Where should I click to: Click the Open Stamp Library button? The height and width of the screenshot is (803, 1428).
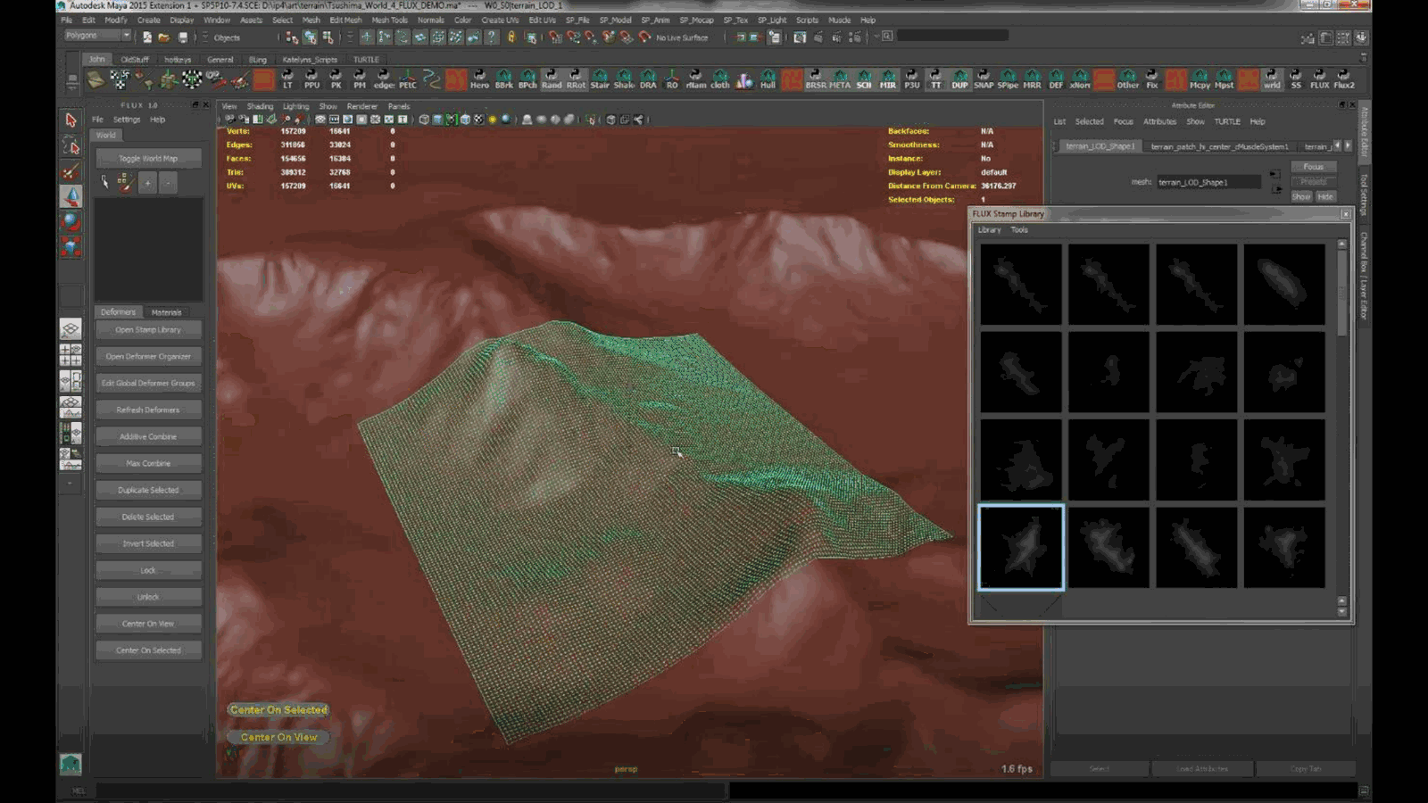coord(148,329)
